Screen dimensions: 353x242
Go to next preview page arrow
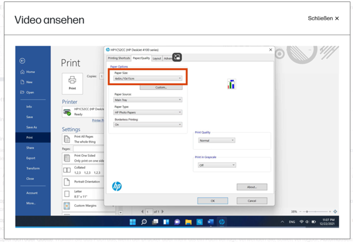(163, 211)
